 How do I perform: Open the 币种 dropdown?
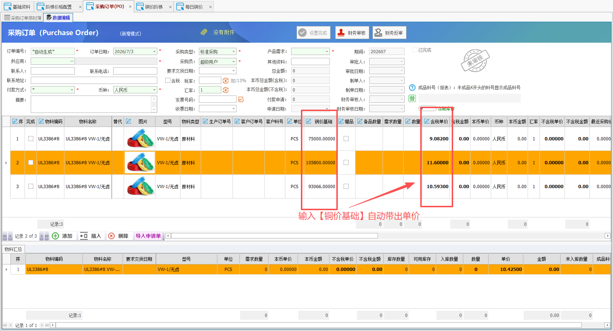(154, 90)
